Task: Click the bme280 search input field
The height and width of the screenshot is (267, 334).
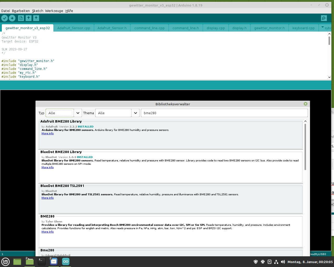Action: click(x=224, y=113)
